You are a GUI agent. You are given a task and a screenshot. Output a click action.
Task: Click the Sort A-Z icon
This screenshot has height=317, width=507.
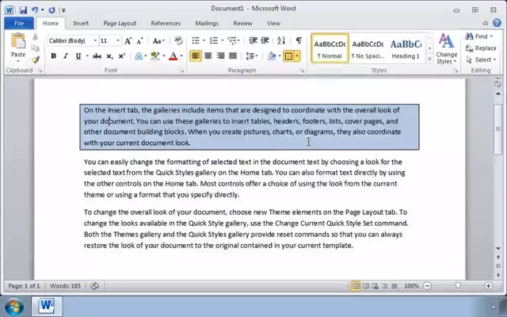coord(281,40)
